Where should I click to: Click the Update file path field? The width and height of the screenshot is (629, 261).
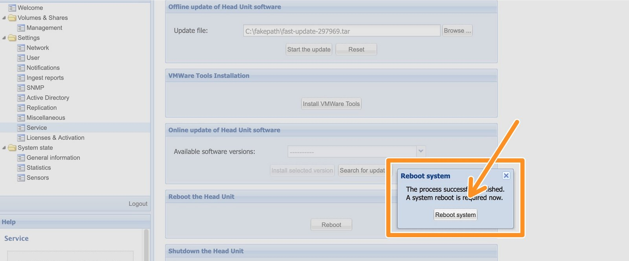pos(341,31)
